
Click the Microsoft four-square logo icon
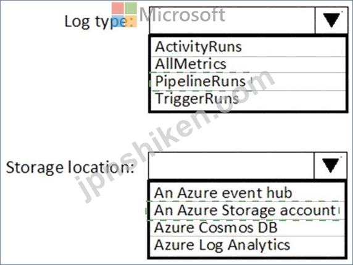click(124, 15)
